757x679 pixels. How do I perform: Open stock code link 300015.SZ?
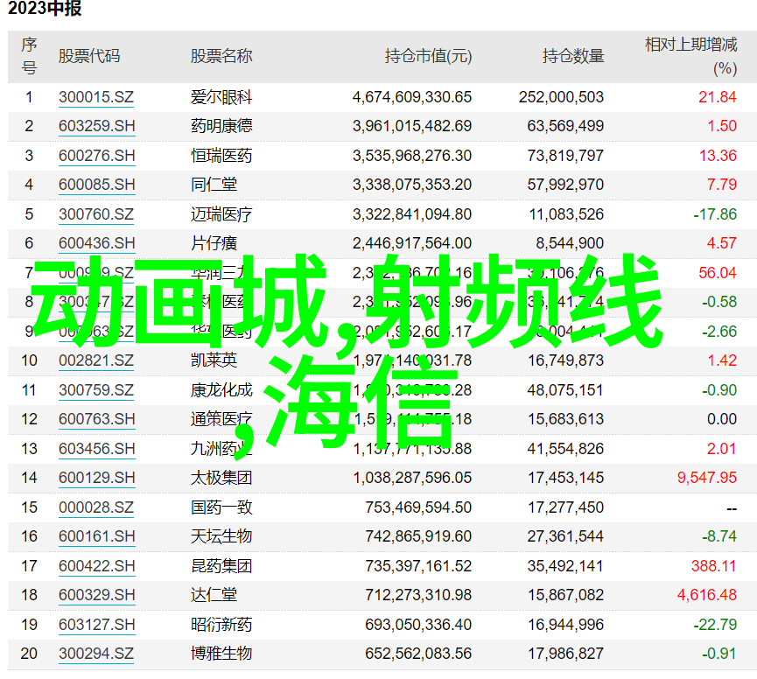click(96, 97)
